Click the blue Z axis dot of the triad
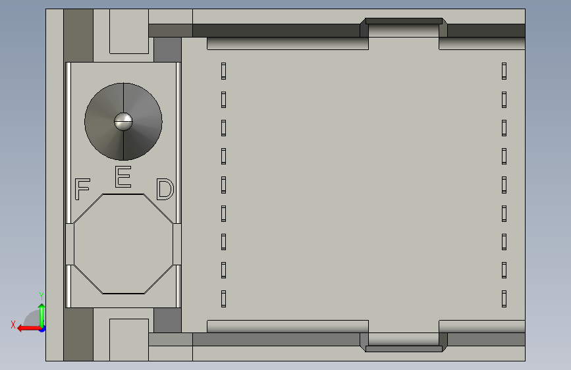571x370 pixels. click(43, 330)
